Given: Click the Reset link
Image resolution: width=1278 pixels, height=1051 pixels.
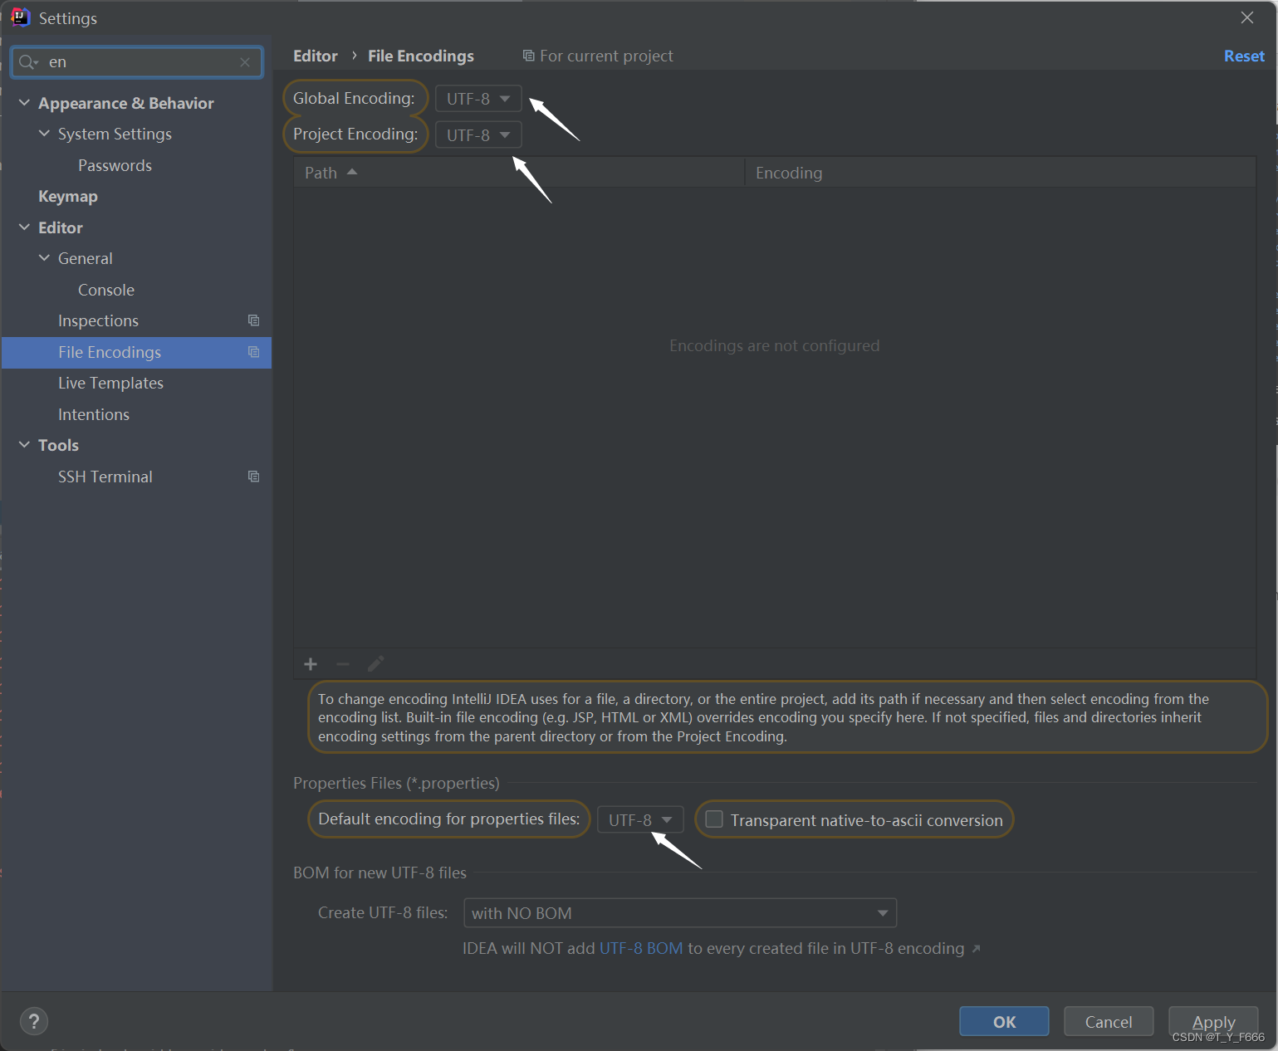Looking at the screenshot, I should click(x=1244, y=56).
